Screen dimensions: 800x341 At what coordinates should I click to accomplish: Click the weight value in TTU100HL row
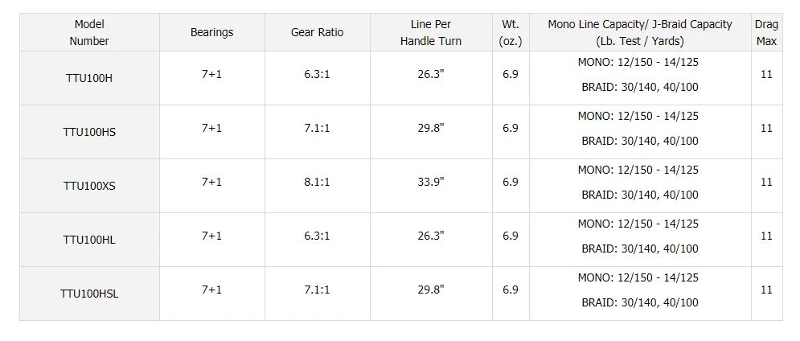point(511,236)
